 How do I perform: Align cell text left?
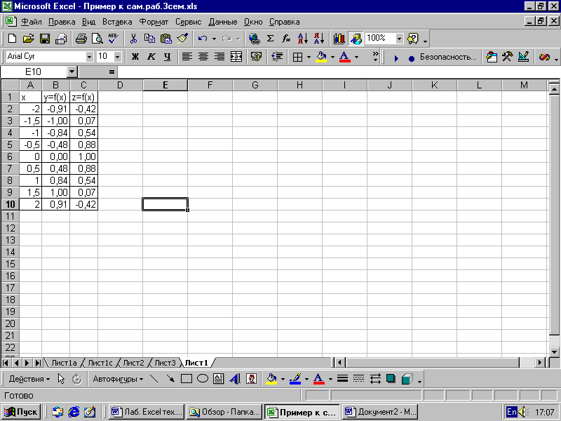coord(187,57)
